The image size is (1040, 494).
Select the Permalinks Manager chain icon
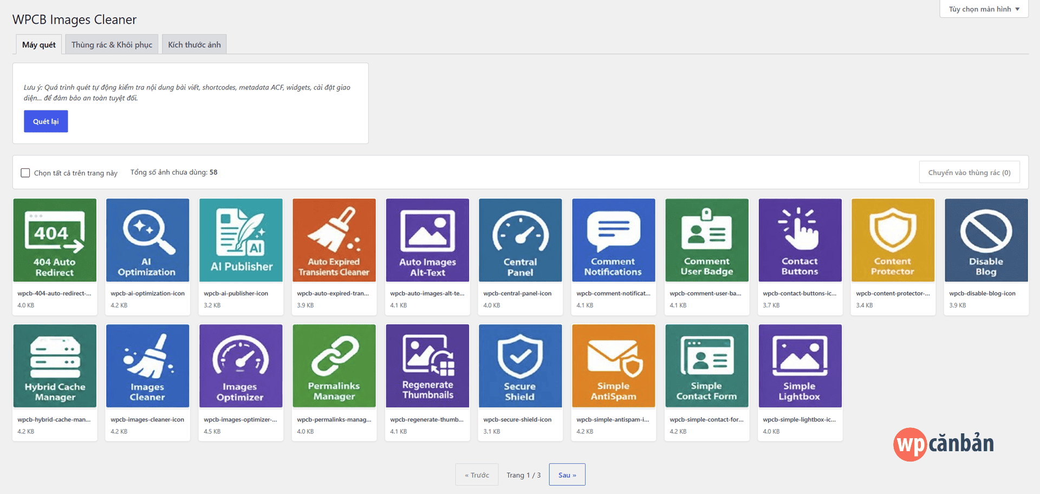pyautogui.click(x=334, y=366)
